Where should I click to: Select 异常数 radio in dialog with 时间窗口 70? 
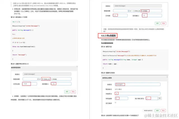click(x=142, y=11)
